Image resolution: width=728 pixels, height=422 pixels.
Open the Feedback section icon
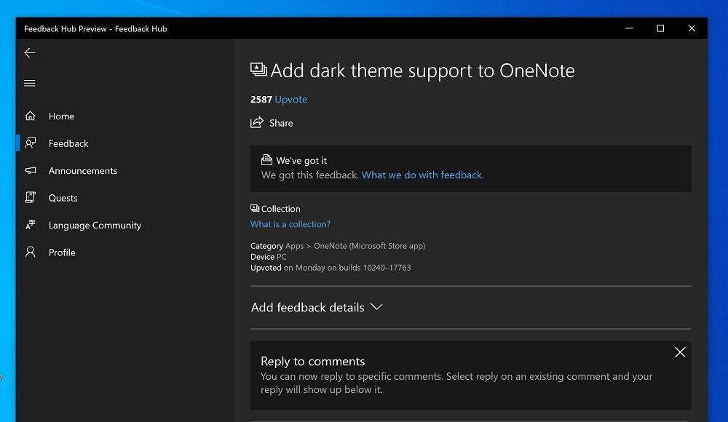tap(30, 143)
